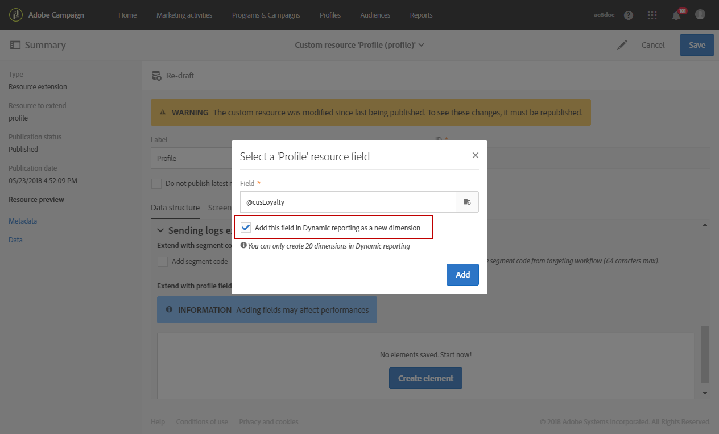The image size is (719, 434).
Task: Open the Help footer link
Action: point(158,422)
